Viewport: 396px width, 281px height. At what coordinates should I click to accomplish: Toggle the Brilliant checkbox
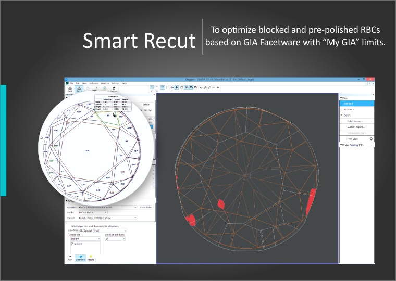click(72, 244)
